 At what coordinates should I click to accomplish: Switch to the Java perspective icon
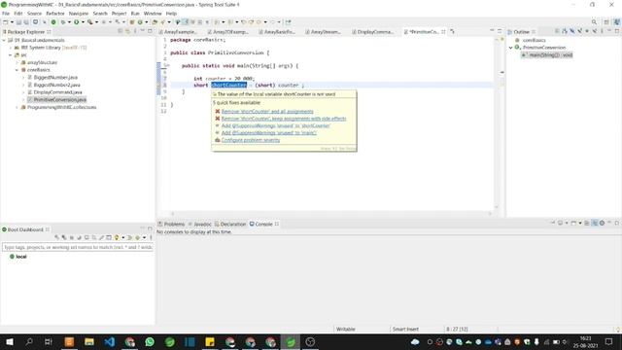[x=617, y=22]
